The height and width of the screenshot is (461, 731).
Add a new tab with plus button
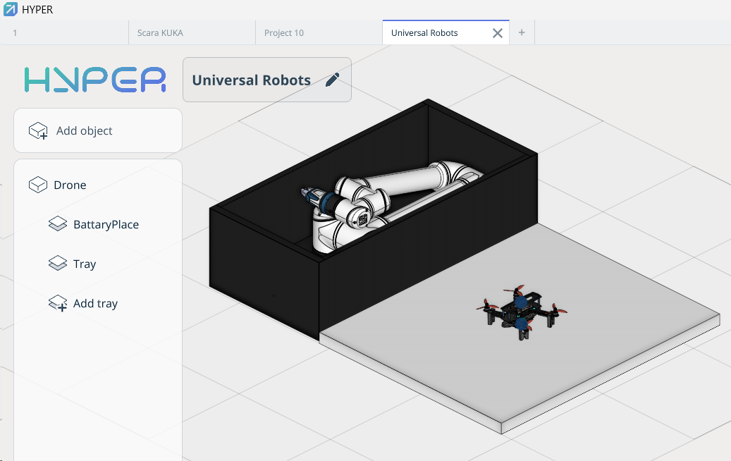click(522, 33)
